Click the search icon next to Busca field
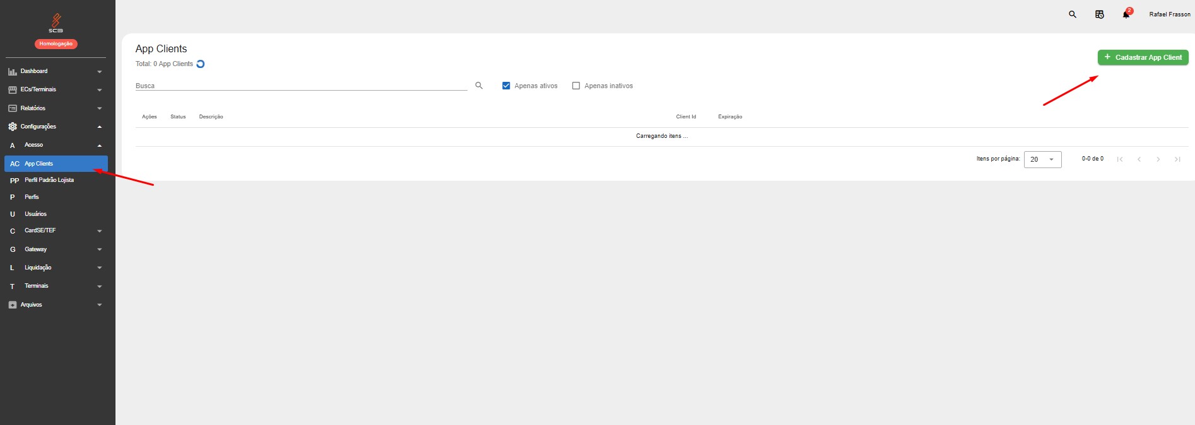Viewport: 1195px width, 425px height. coord(479,86)
